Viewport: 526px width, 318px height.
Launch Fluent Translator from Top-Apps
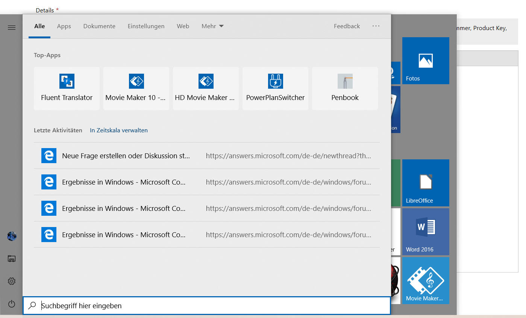(67, 89)
